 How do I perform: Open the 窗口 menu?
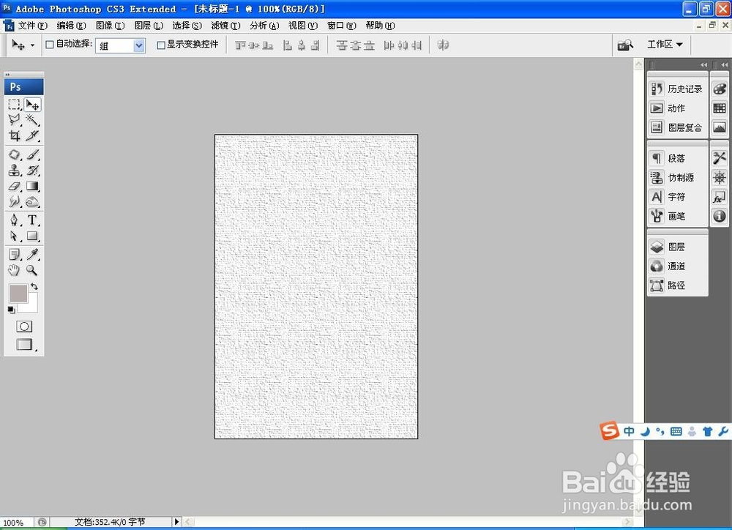[x=342, y=26]
